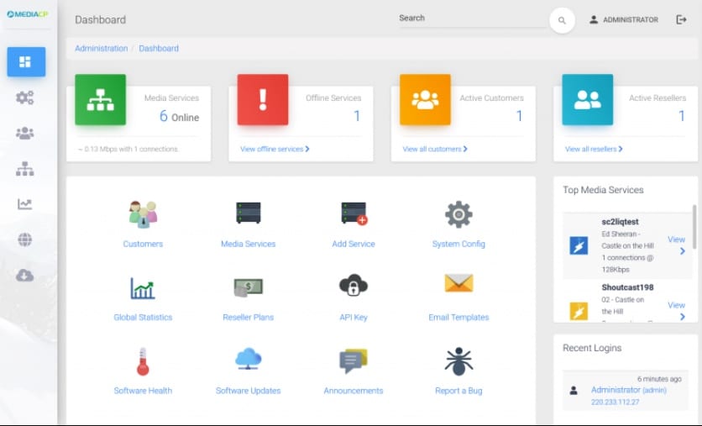
Task: Open the statistics chart sidebar icon
Action: point(24,204)
